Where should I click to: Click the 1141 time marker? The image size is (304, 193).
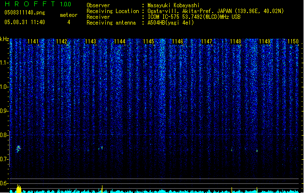[x=33, y=41]
